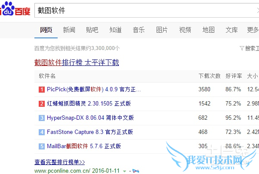Click the small icon after the result date
Screen dimensions: 259x174
(x=136, y=171)
